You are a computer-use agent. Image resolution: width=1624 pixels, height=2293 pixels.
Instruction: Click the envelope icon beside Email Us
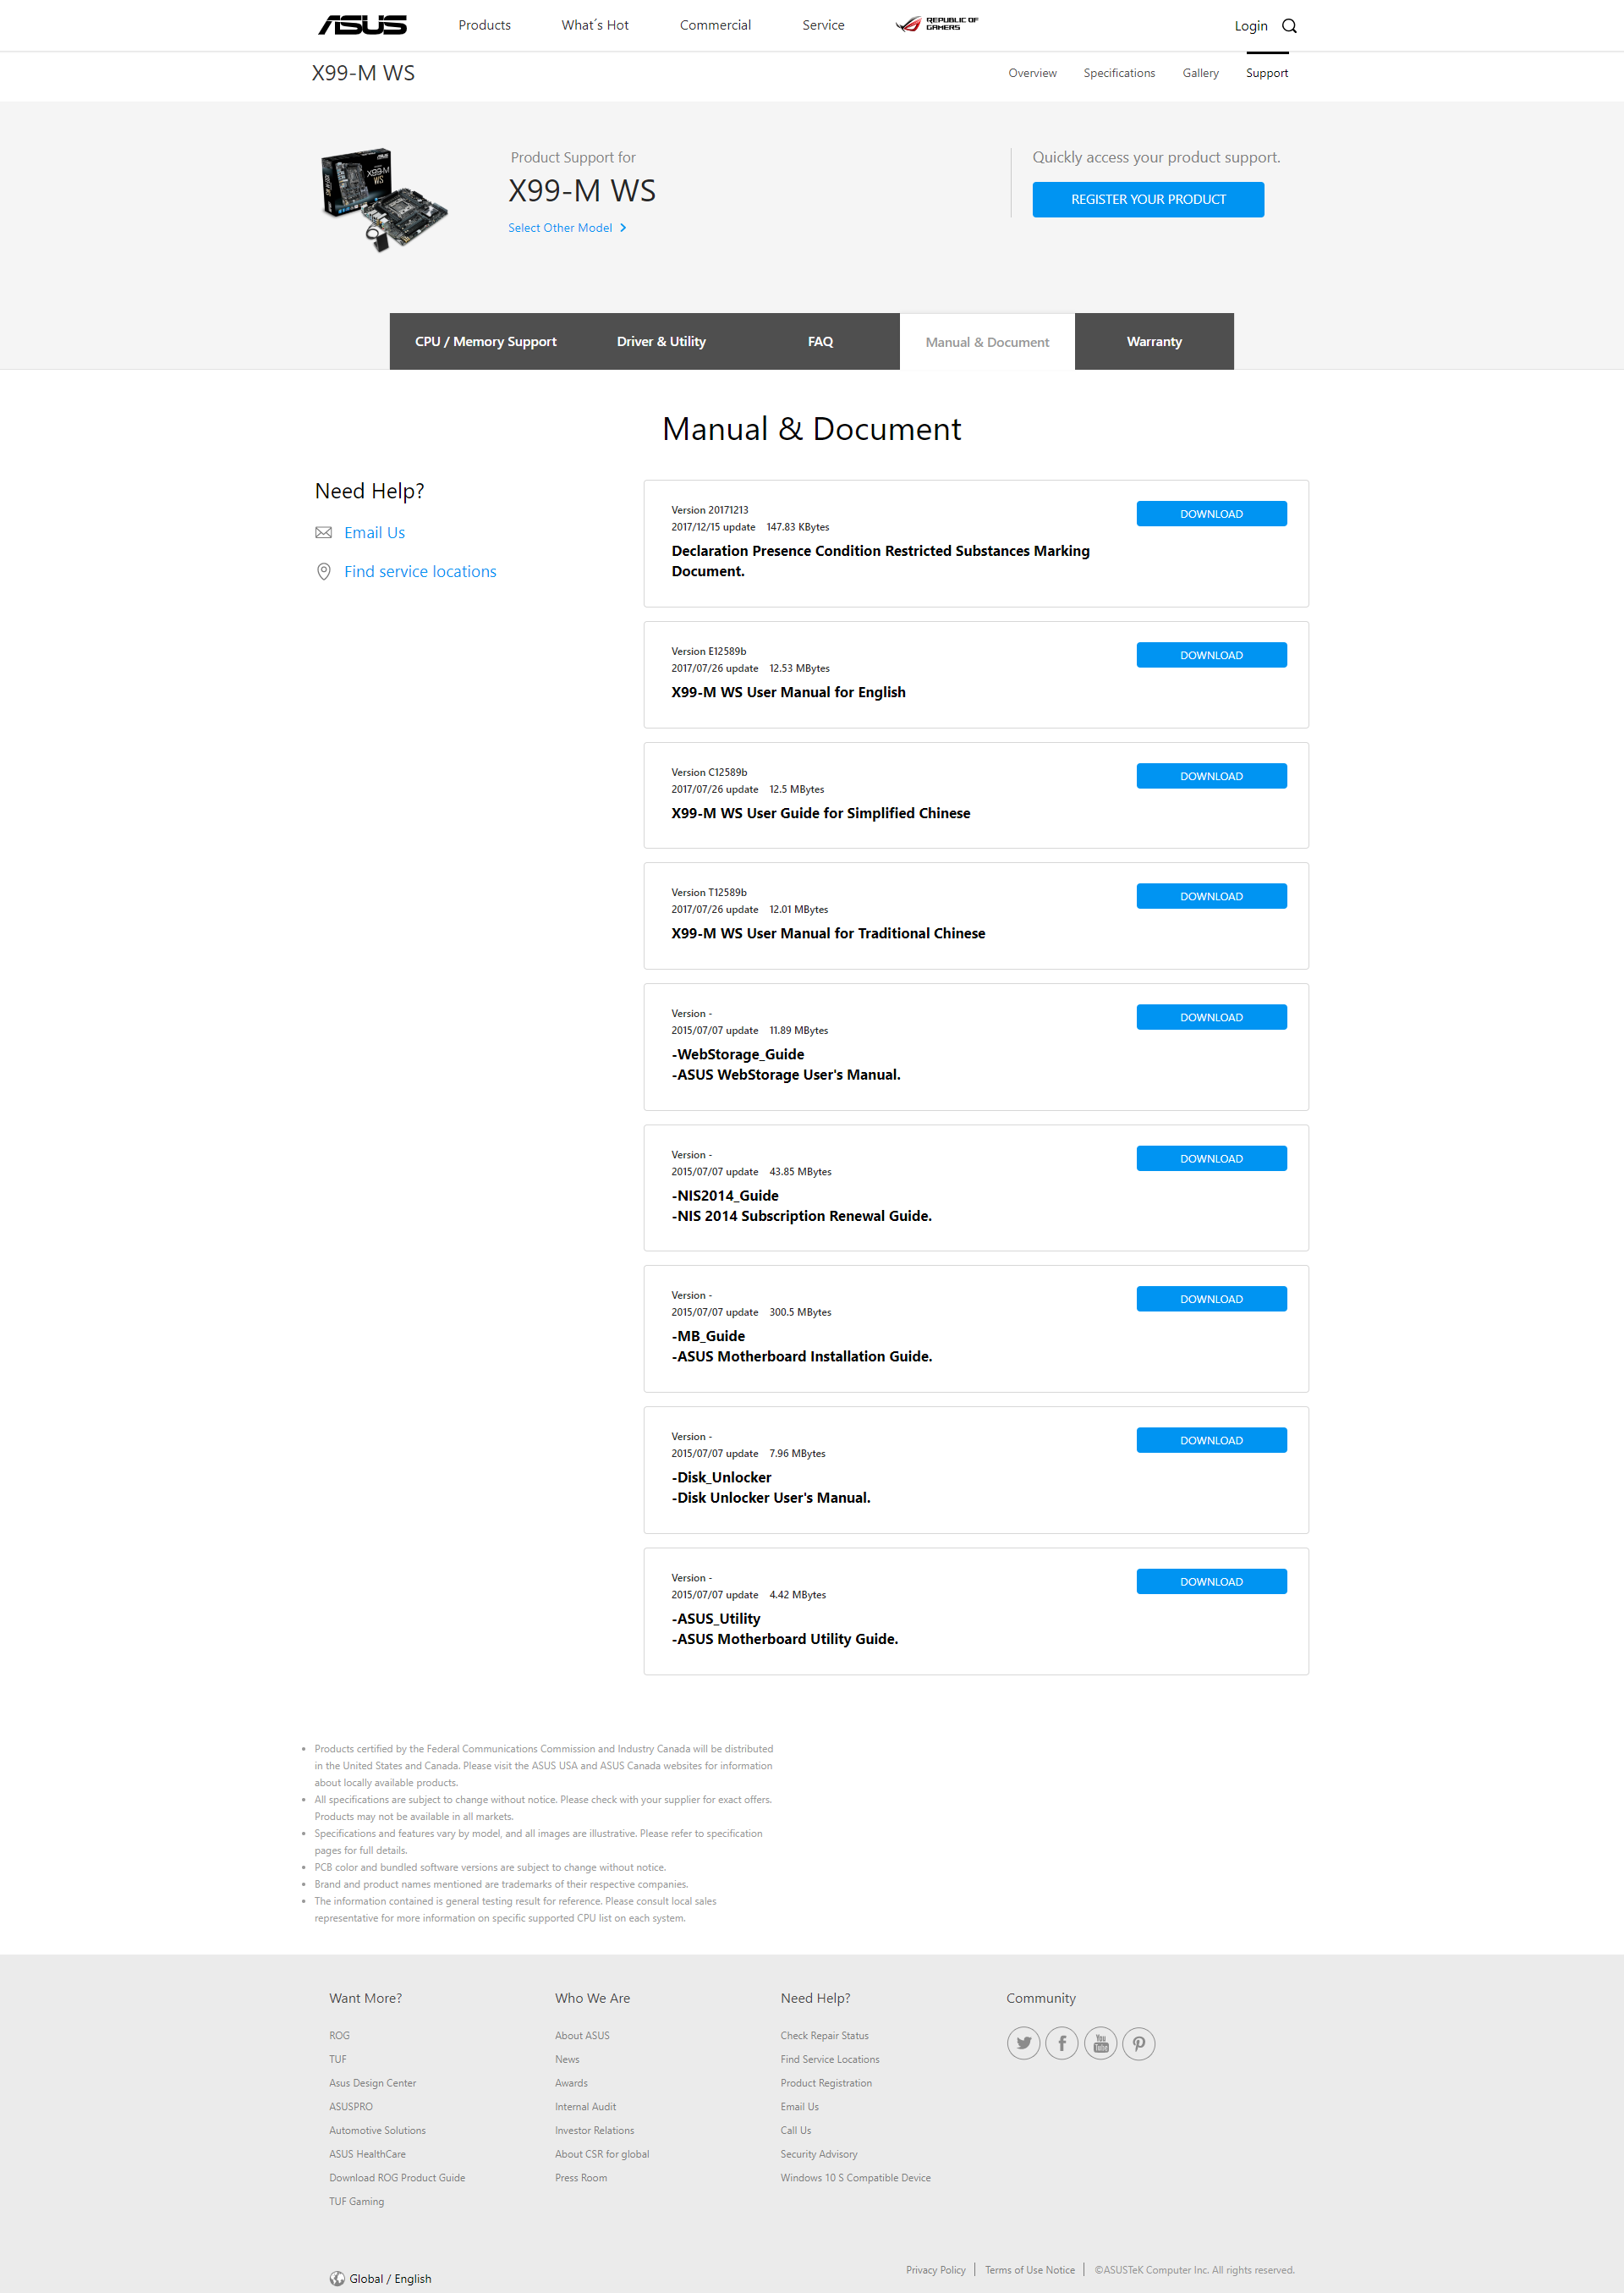pos(323,532)
